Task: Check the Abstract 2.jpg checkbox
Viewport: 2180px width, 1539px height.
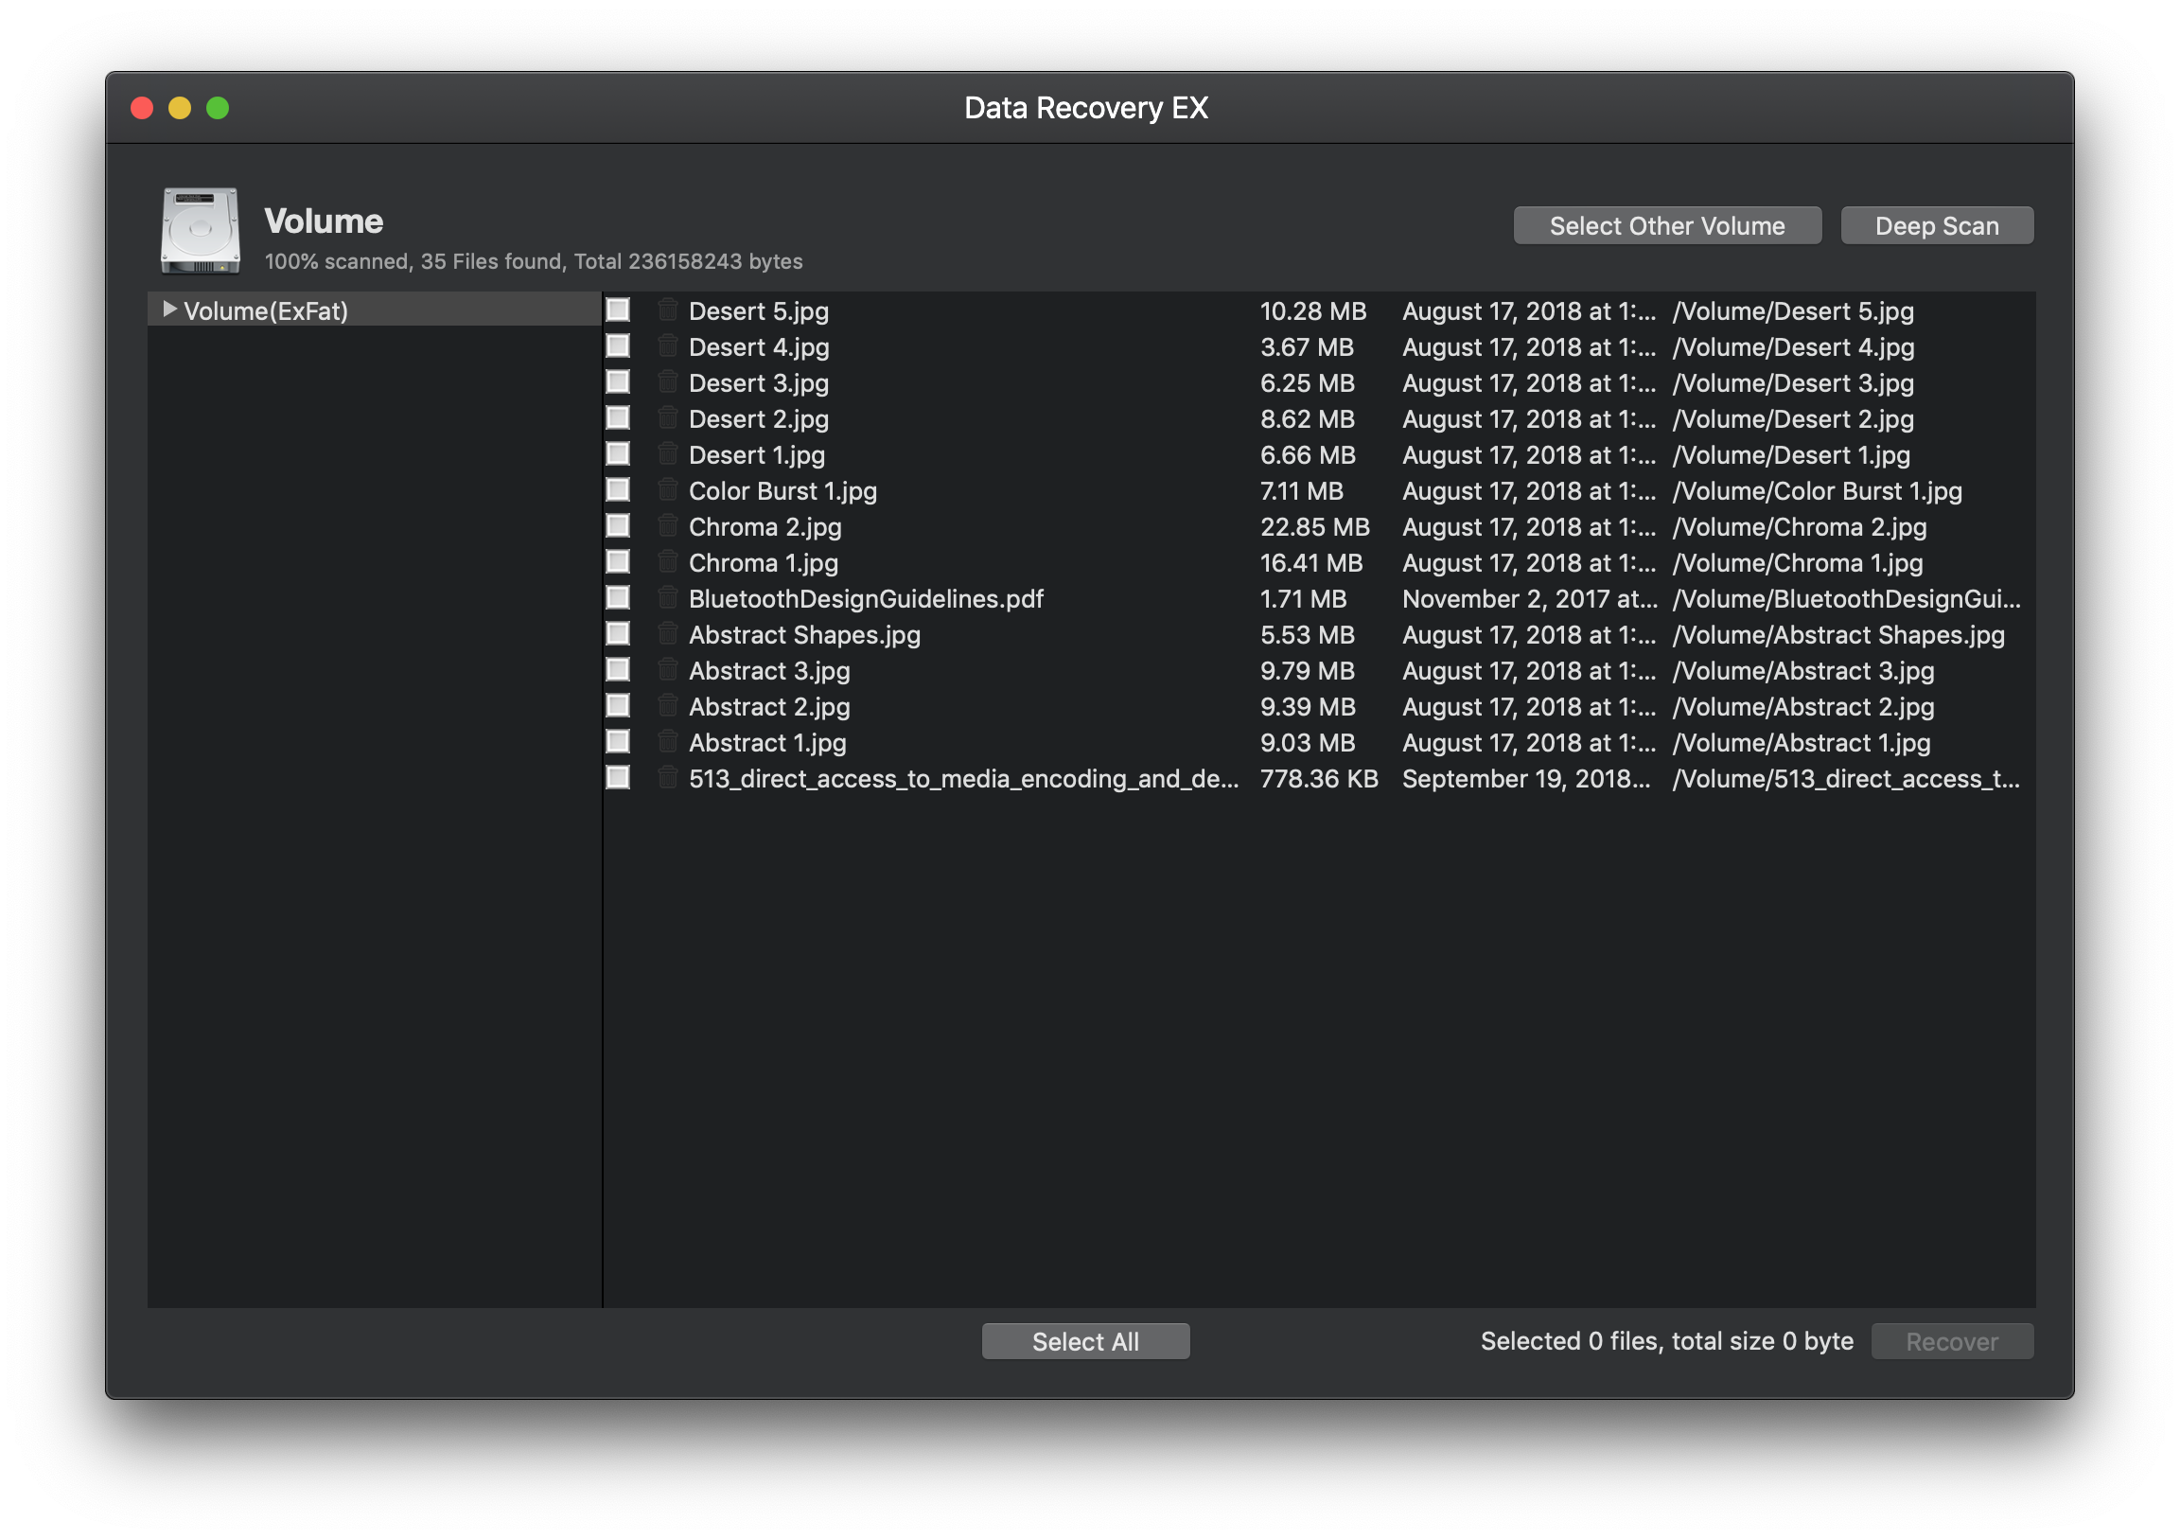Action: pos(618,707)
